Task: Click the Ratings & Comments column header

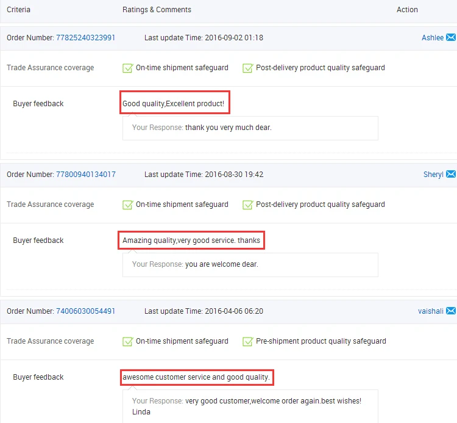Action: pos(157,10)
